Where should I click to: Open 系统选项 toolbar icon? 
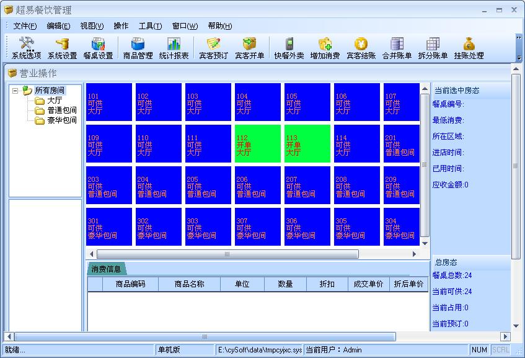(x=26, y=48)
